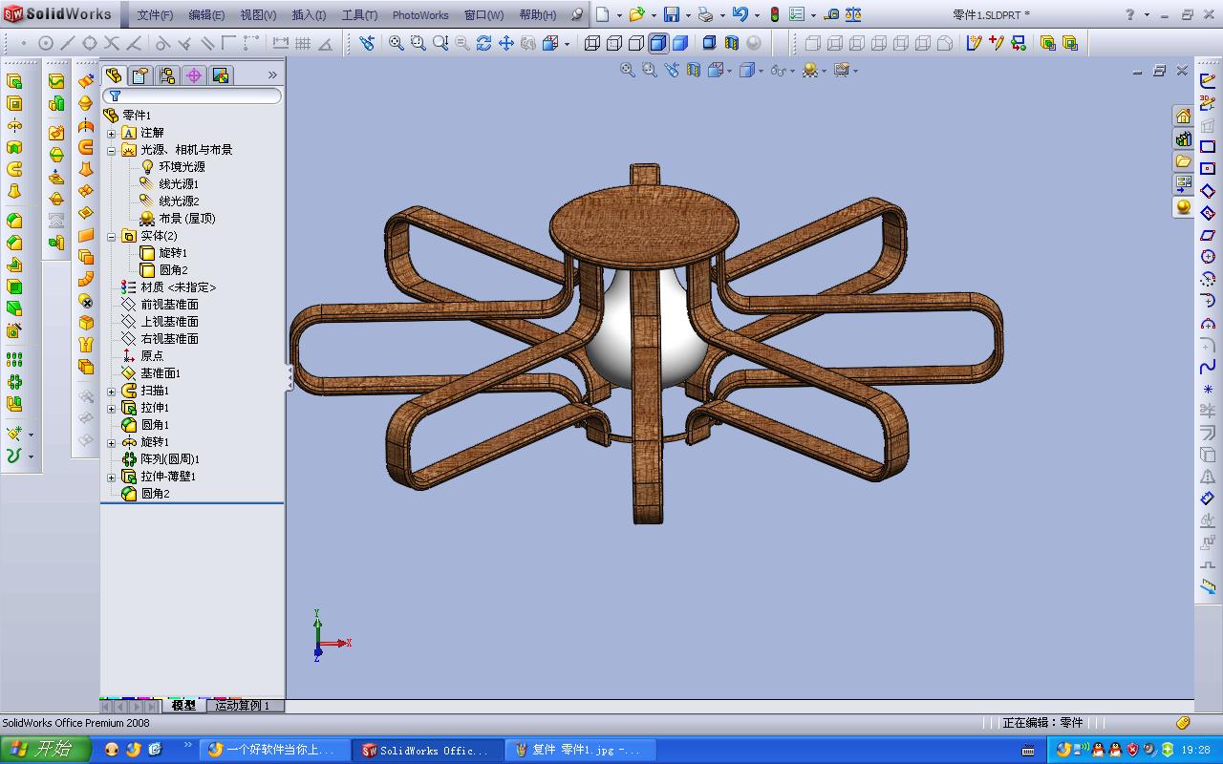Screen dimensions: 1223x764
Task: Click the tag icon in the status bar
Action: pyautogui.click(x=1183, y=723)
